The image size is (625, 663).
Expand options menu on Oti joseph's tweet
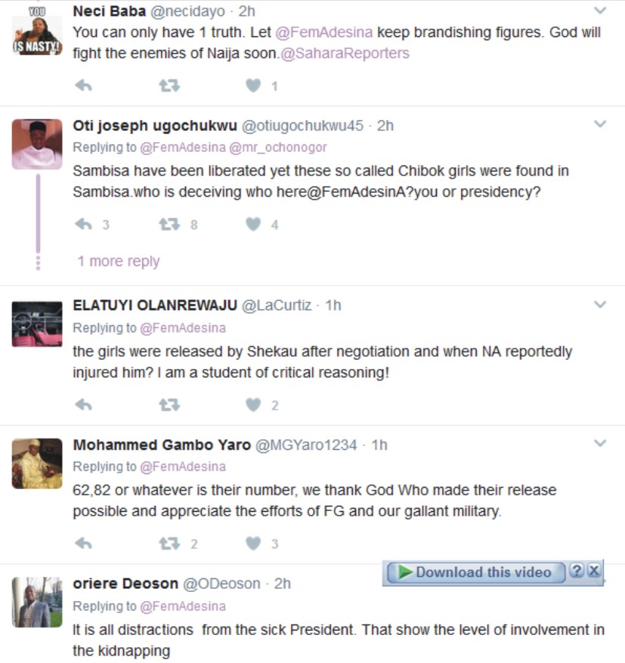coord(600,124)
